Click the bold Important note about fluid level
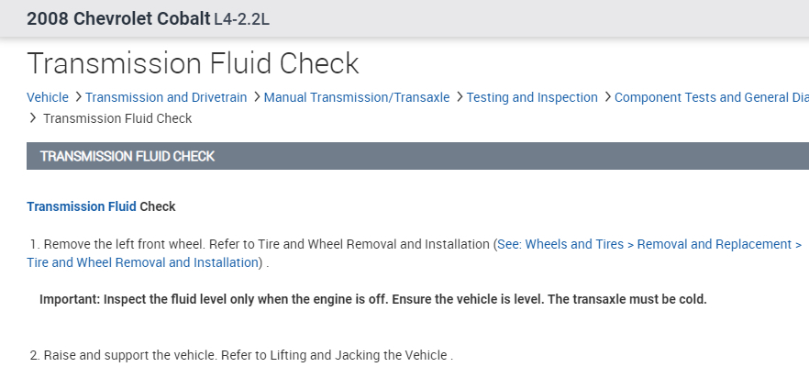The height and width of the screenshot is (378, 809). coord(373,299)
